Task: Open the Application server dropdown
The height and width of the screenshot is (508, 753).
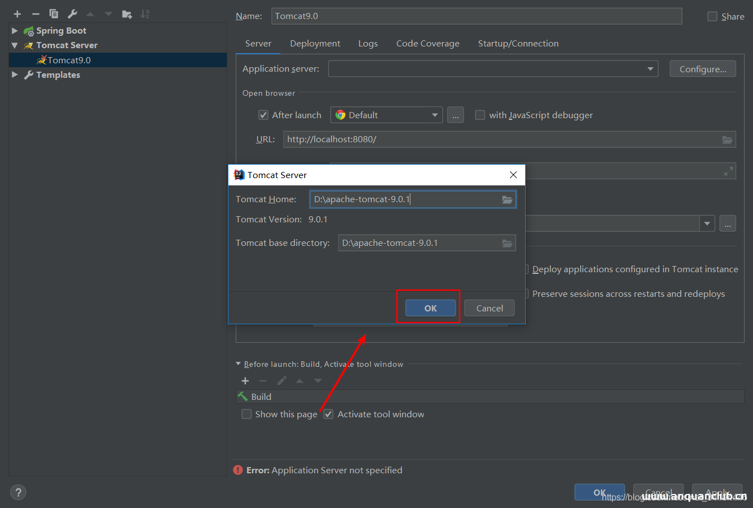Action: (x=650, y=69)
